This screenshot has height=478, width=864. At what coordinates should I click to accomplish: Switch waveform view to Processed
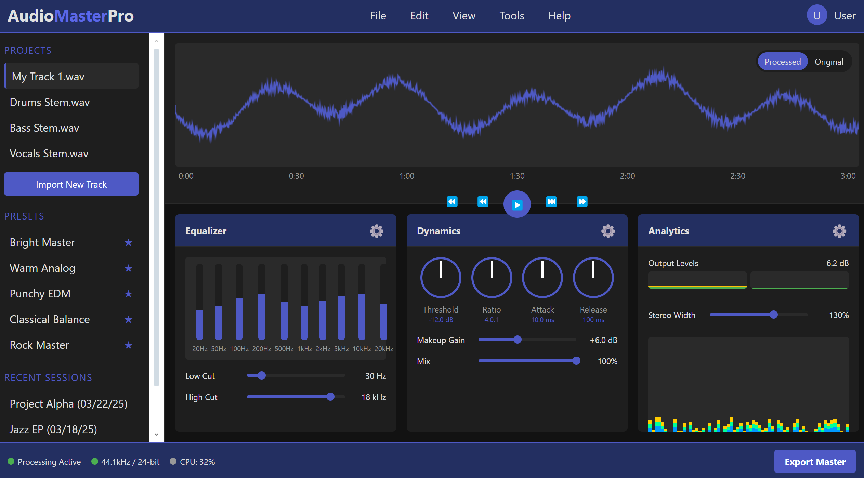tap(783, 62)
